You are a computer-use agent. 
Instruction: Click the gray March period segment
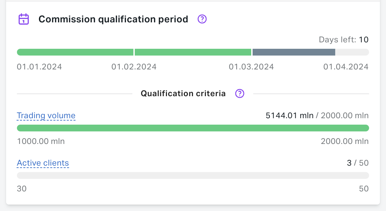coord(294,52)
